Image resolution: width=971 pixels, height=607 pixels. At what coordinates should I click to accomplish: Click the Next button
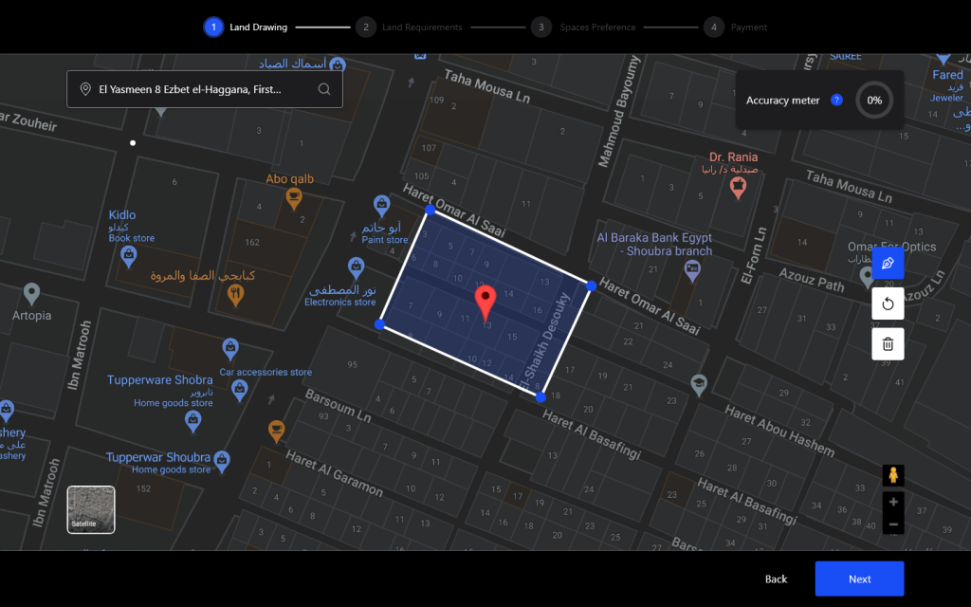(x=859, y=579)
